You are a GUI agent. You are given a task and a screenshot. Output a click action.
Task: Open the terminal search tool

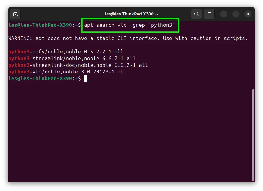pos(196,14)
